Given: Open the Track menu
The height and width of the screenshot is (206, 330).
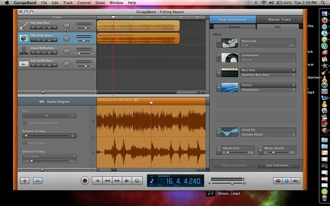Looking at the screenshot, I should [x=68, y=3].
